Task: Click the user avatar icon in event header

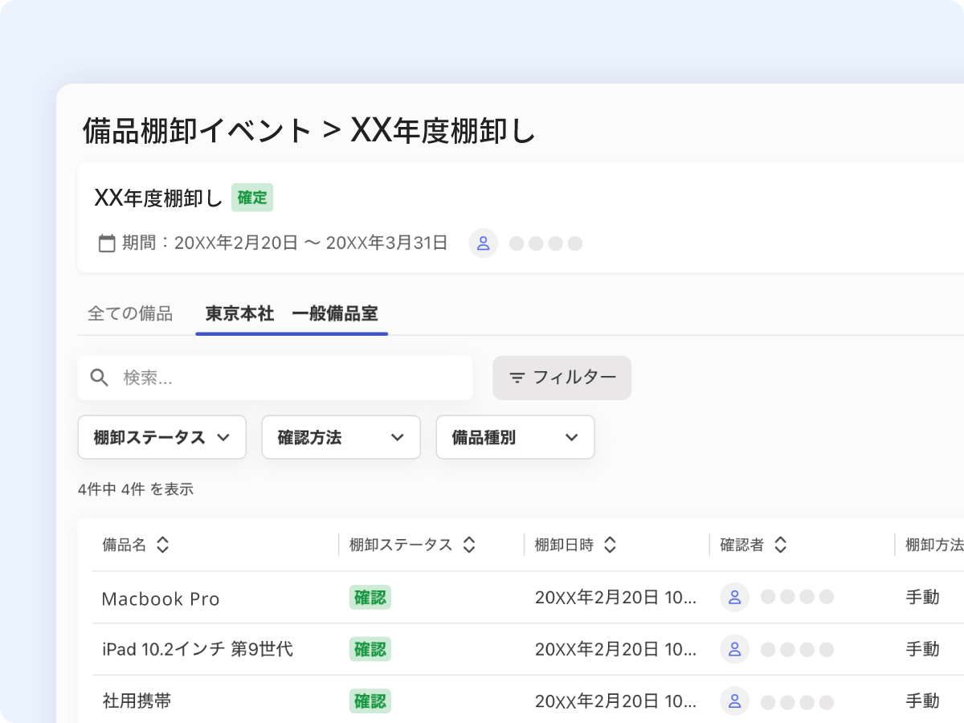Action: tap(484, 243)
